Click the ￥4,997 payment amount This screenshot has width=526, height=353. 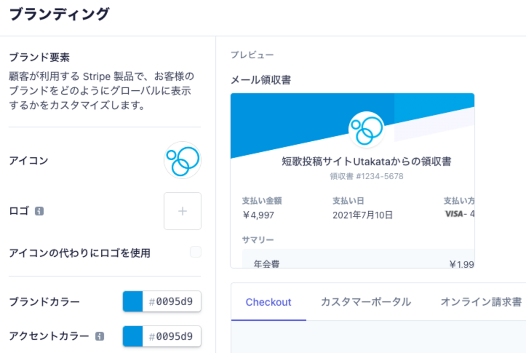point(259,215)
